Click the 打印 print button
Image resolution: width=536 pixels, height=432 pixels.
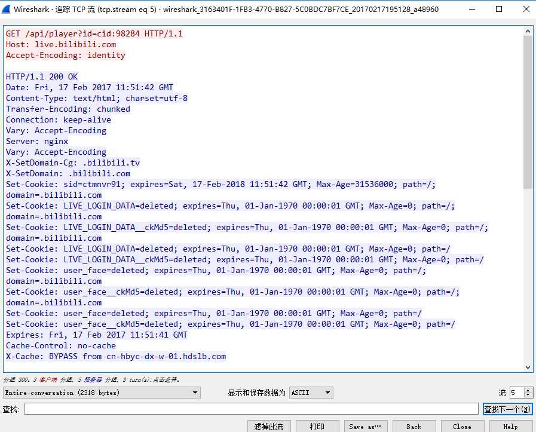pos(317,426)
